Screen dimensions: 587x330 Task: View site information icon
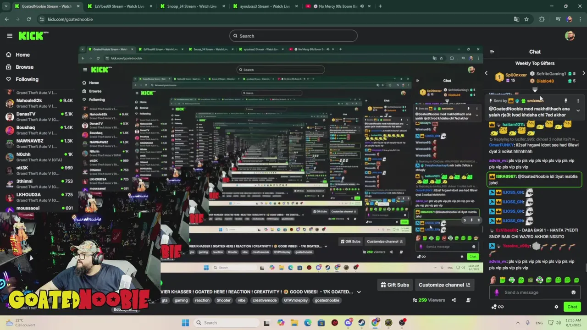(x=42, y=19)
